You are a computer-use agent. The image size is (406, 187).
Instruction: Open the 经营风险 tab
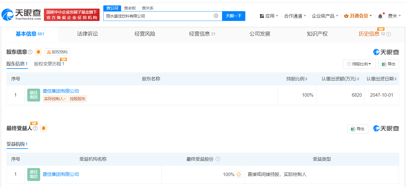point(145,34)
